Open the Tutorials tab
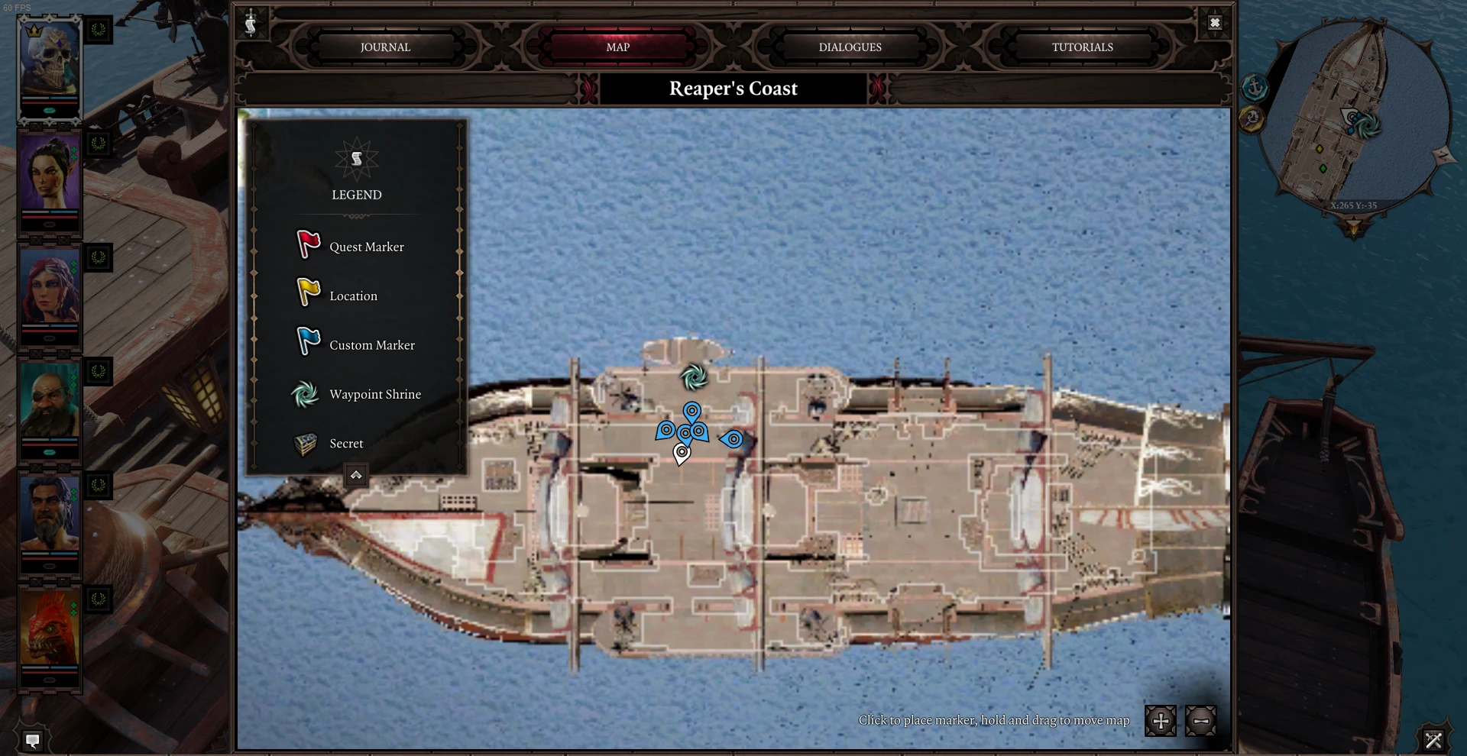The image size is (1467, 756). pyautogui.click(x=1082, y=47)
